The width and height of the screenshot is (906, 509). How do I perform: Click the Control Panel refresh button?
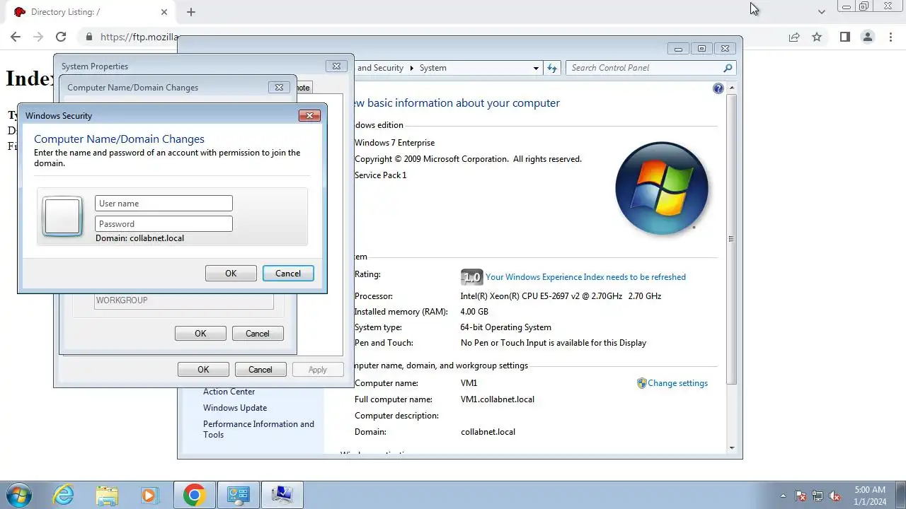click(552, 68)
